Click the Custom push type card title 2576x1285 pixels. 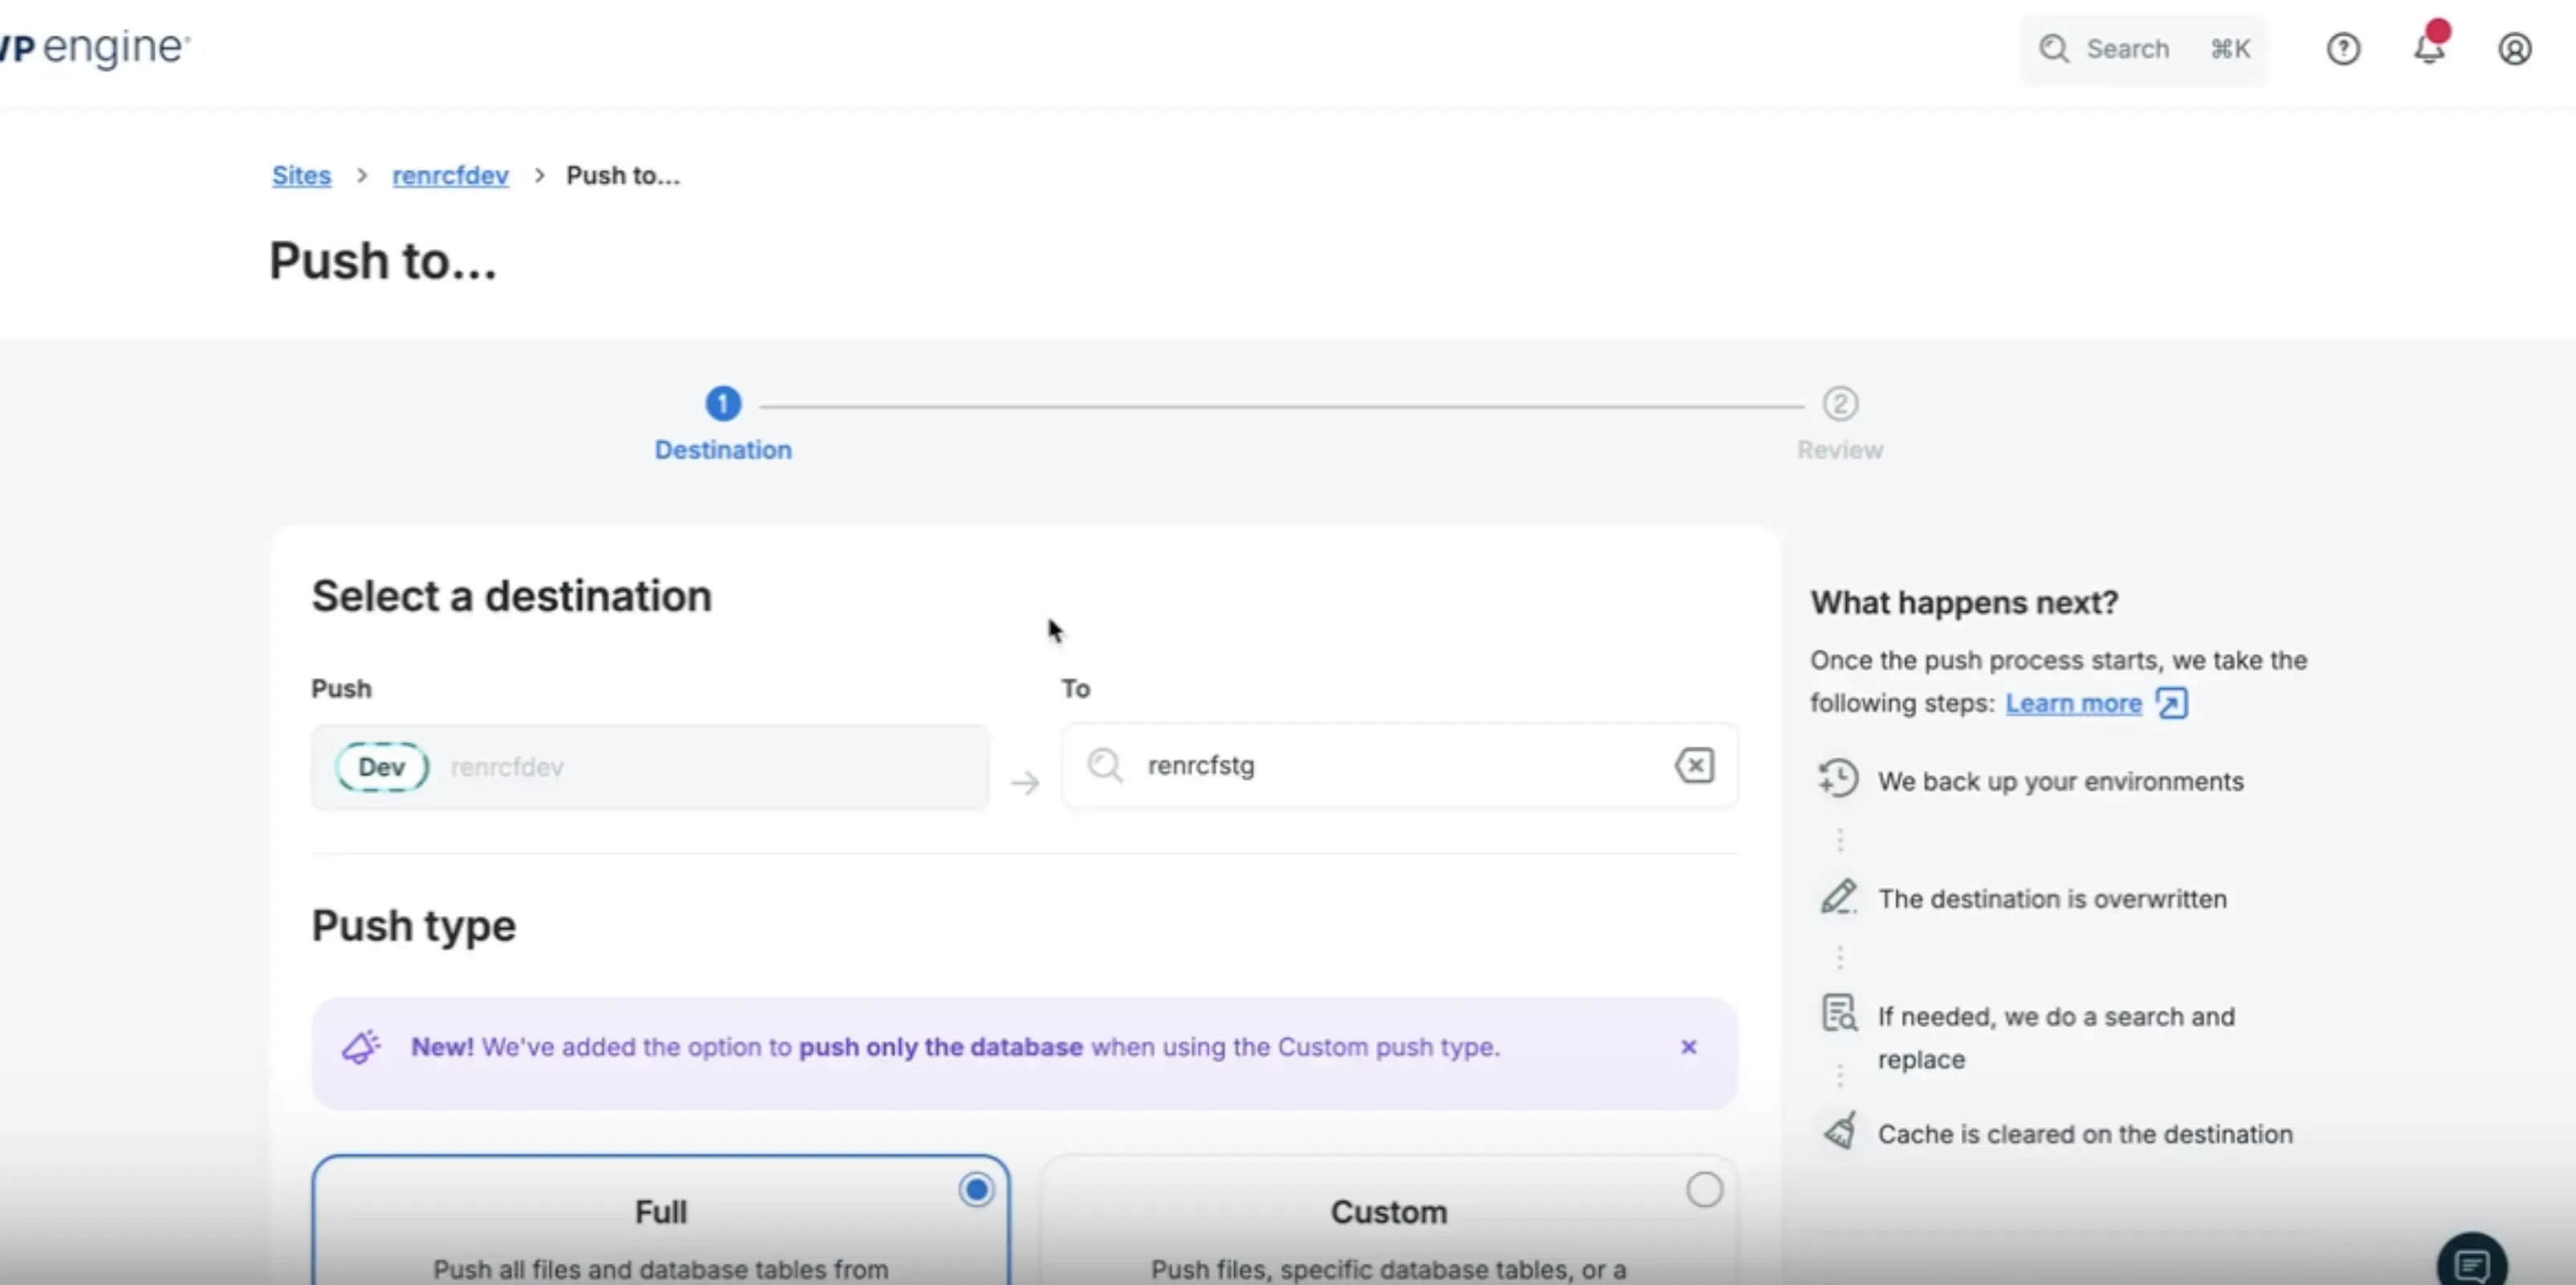1388,1212
